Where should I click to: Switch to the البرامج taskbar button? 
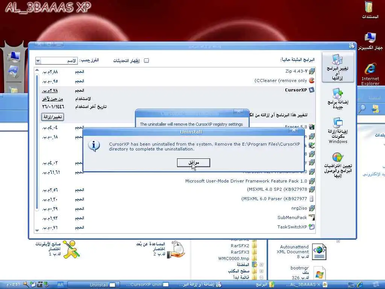(264, 284)
